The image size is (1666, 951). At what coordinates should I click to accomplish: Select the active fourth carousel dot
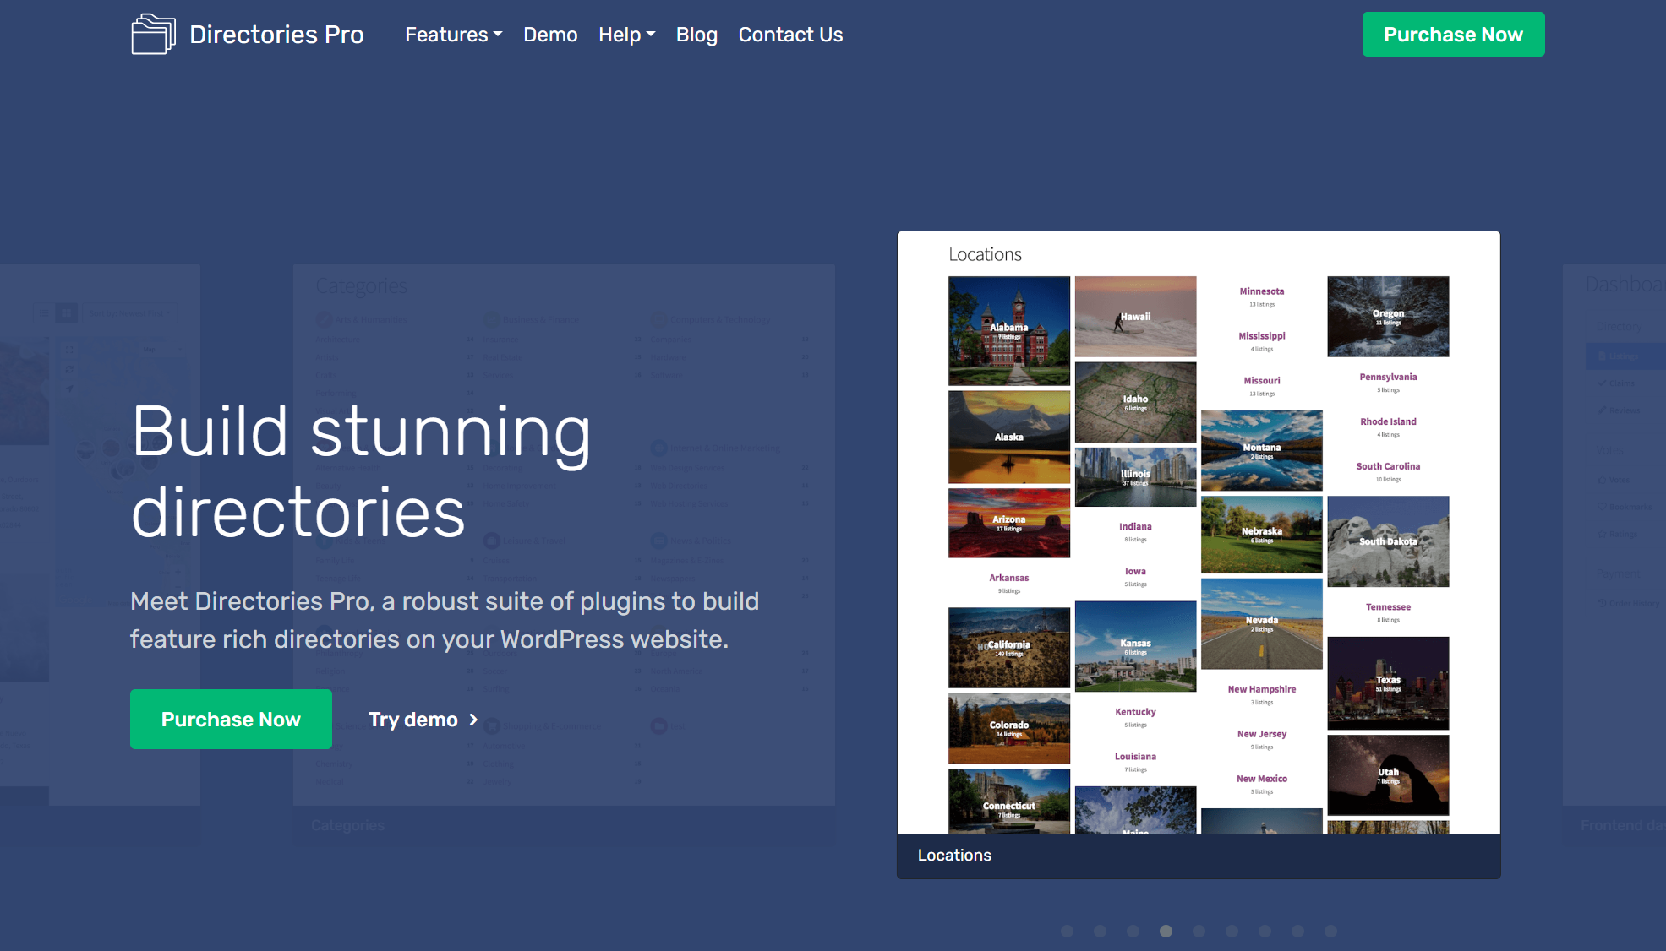pyautogui.click(x=1166, y=931)
